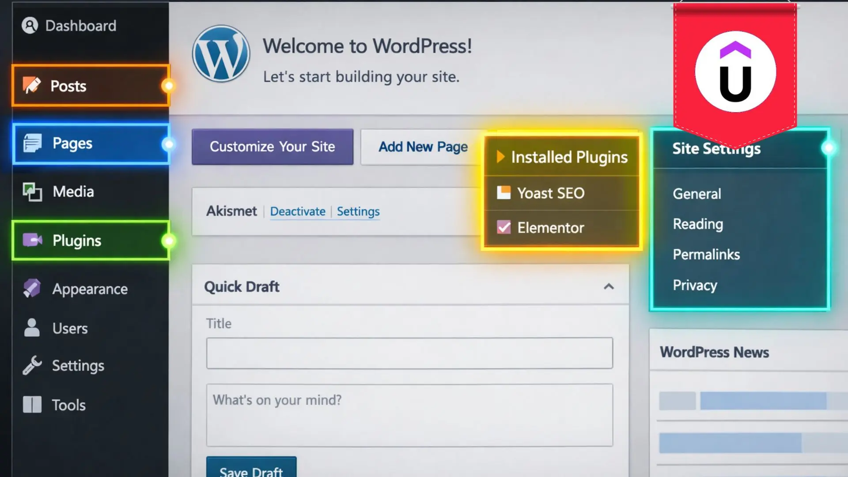Expand Installed Plugins with its arrow
This screenshot has width=848, height=477.
pyautogui.click(x=500, y=156)
